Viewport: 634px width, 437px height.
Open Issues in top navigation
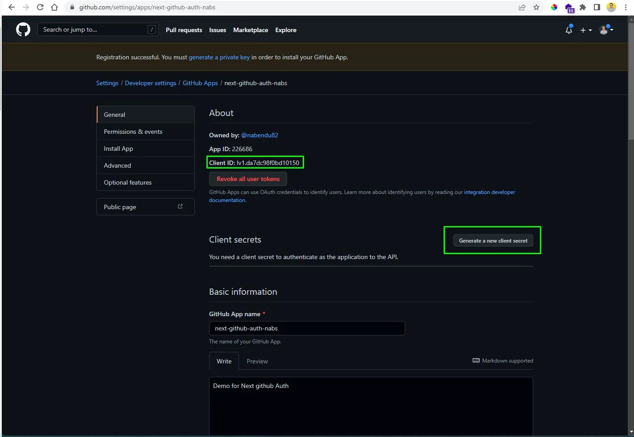pos(218,30)
